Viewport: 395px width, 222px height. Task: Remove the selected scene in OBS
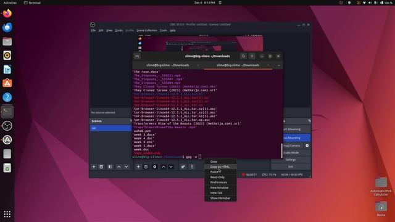(101, 166)
